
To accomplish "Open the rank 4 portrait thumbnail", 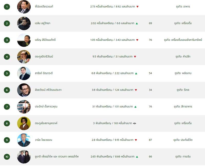I will [x=24, y=57].
